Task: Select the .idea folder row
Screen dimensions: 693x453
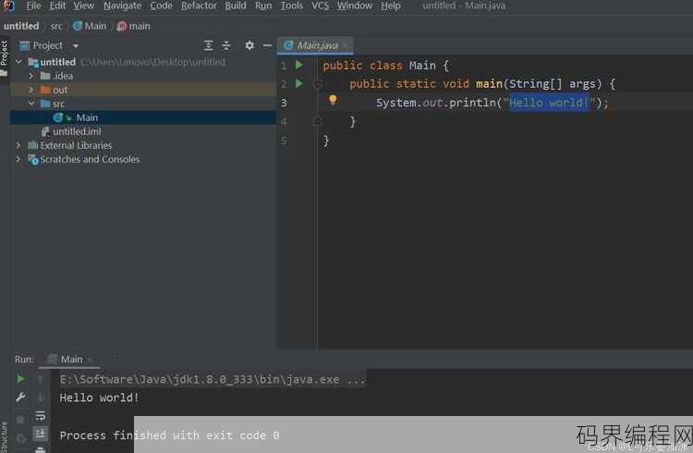Action: pos(143,76)
